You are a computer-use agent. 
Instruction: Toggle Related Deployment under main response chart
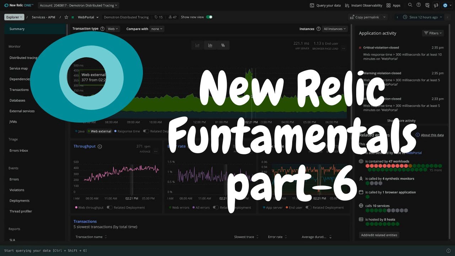(x=146, y=131)
